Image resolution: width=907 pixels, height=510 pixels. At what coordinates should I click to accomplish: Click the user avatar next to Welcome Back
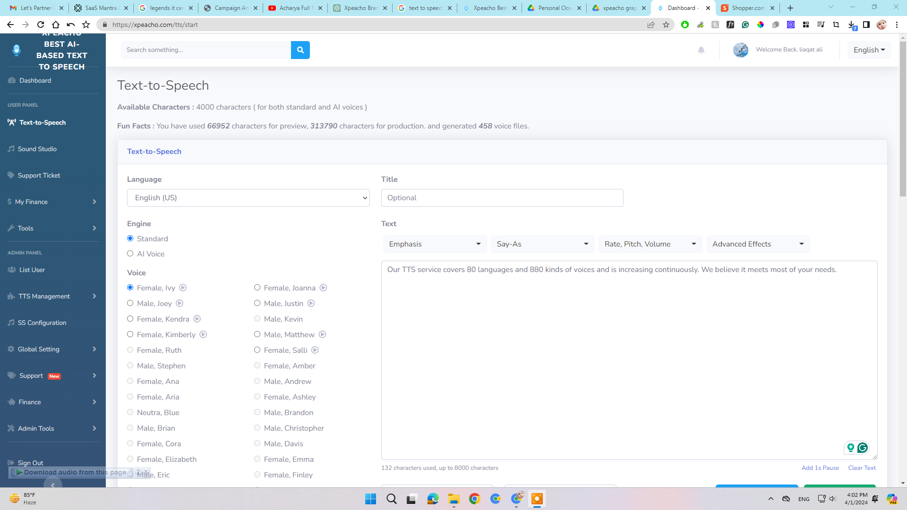[740, 50]
